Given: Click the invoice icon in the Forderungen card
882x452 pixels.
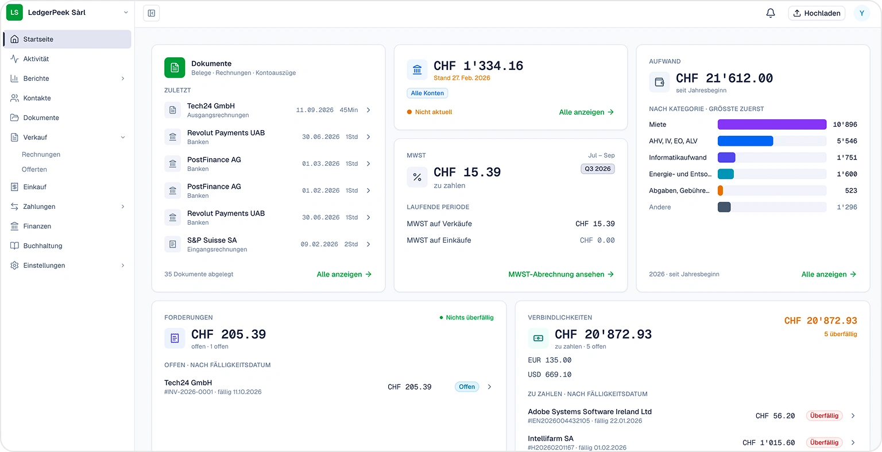Looking at the screenshot, I should point(175,338).
